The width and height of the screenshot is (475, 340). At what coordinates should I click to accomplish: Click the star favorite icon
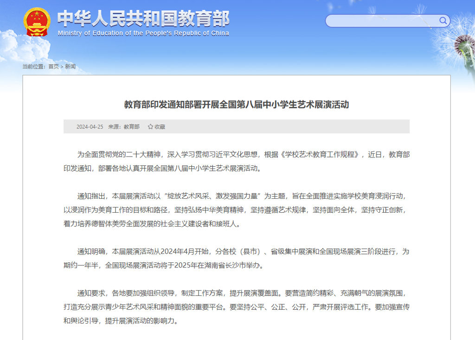[x=150, y=126]
